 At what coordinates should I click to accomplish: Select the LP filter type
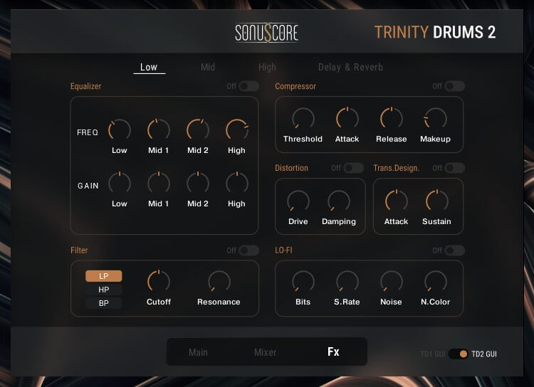pos(103,276)
